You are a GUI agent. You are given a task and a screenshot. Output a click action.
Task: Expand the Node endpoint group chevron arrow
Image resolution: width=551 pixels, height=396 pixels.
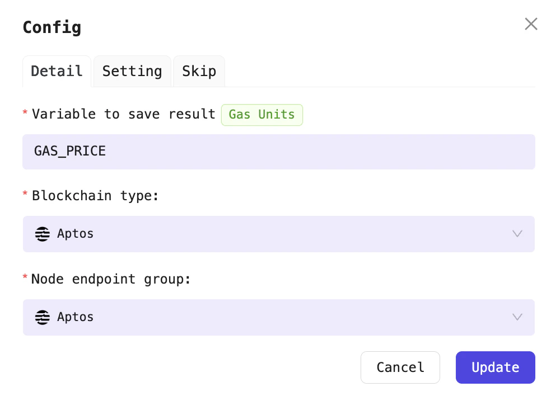517,317
